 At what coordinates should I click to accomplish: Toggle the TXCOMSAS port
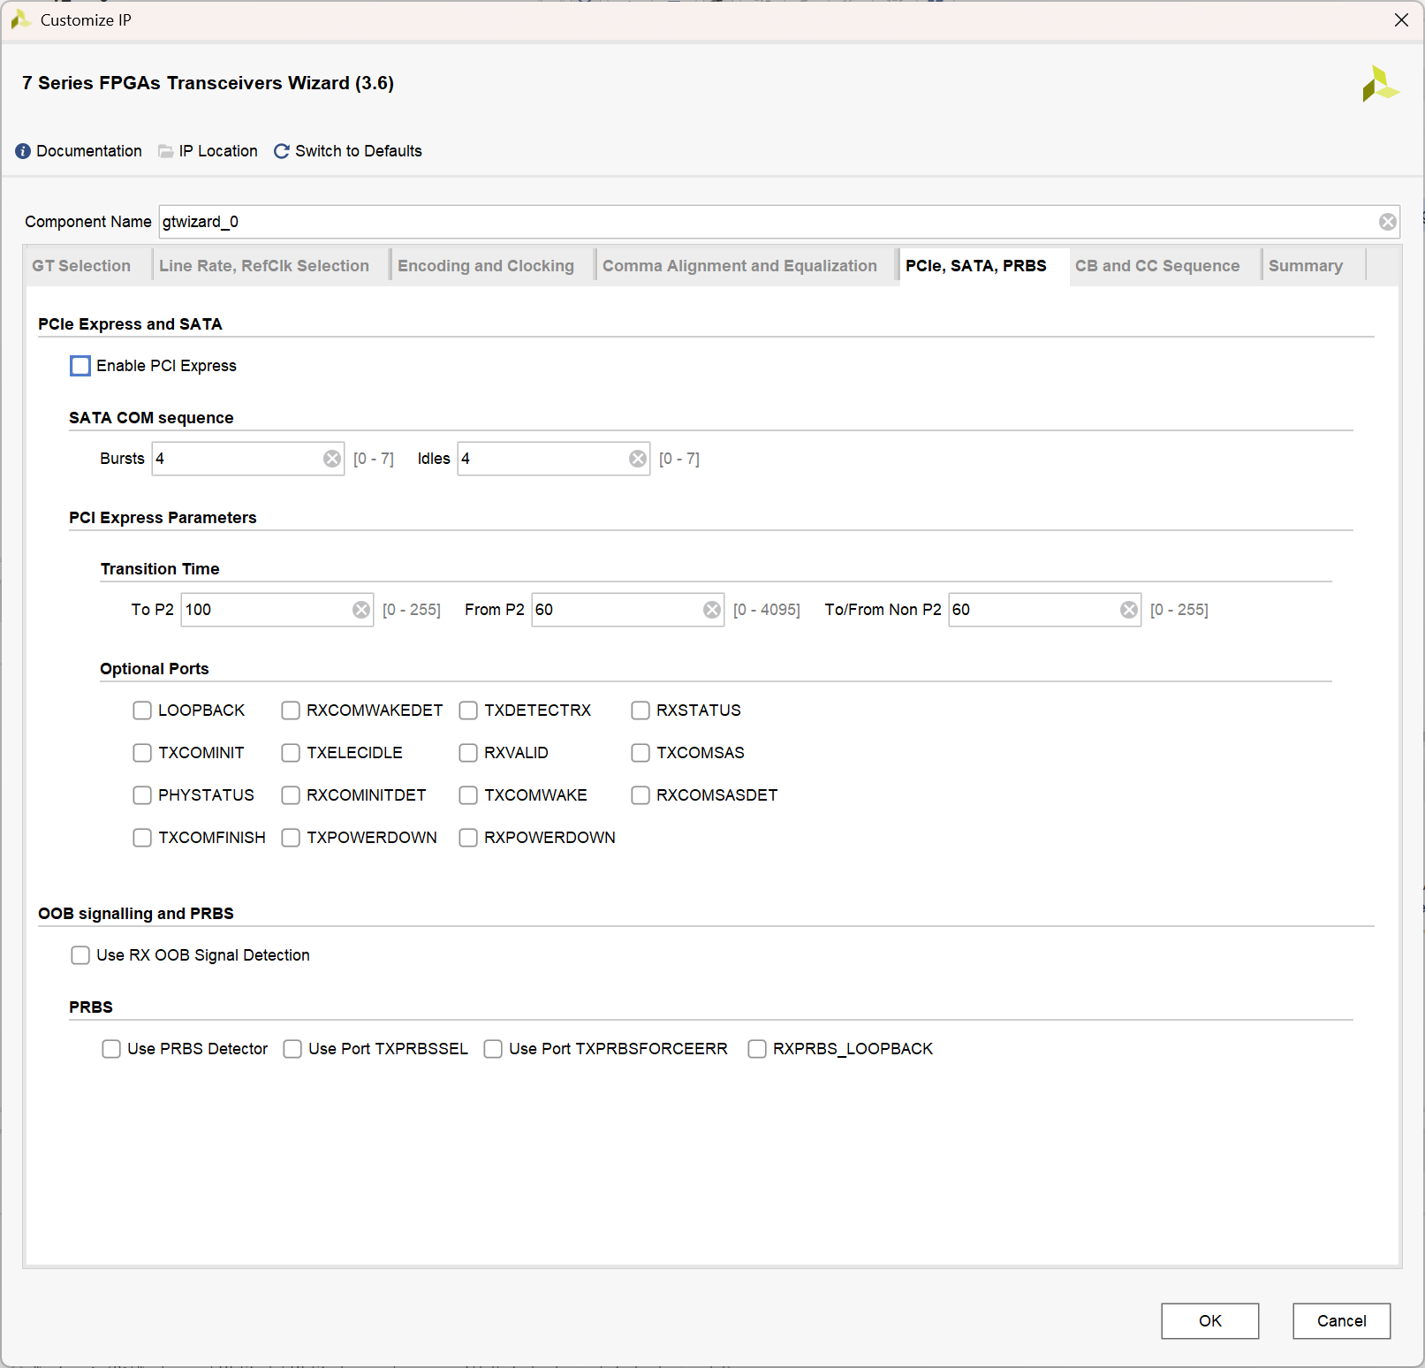pyautogui.click(x=640, y=753)
